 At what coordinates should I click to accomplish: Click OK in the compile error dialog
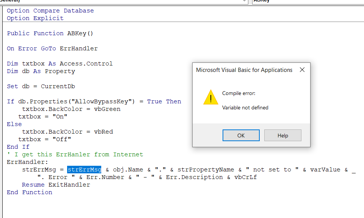coord(241,135)
